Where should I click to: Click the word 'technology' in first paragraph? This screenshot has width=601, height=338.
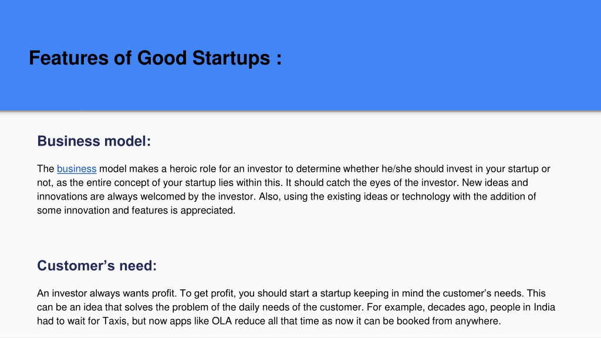pos(426,197)
